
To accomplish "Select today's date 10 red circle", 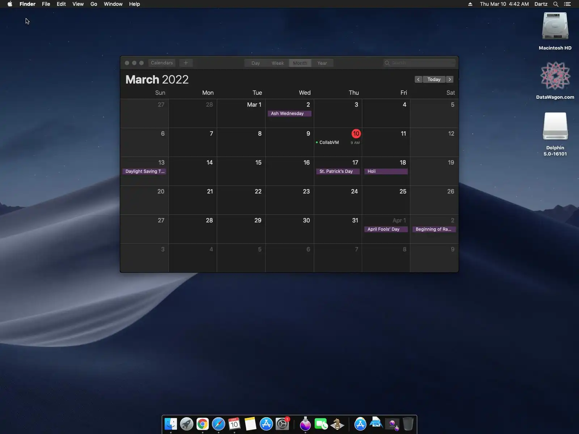I will 356,133.
